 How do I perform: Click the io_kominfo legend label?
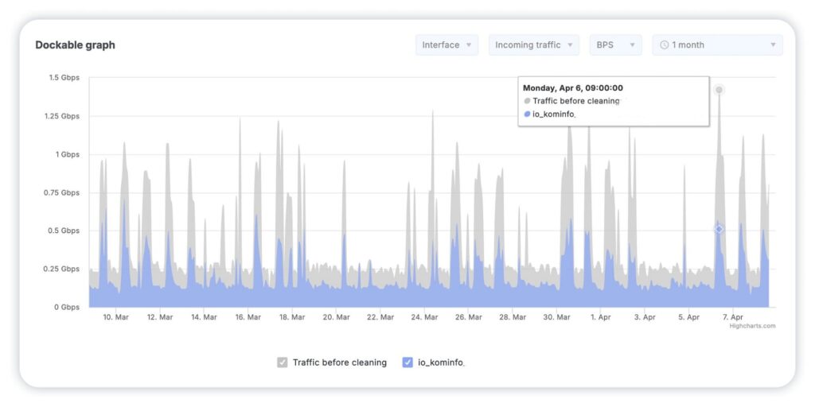[440, 362]
